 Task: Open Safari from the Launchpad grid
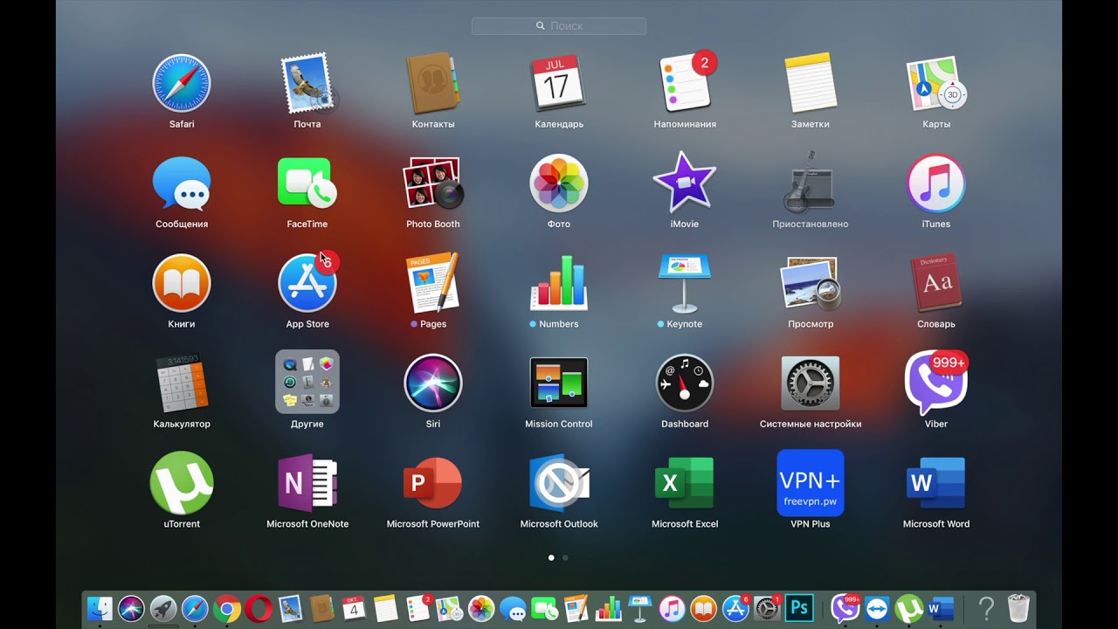182,84
